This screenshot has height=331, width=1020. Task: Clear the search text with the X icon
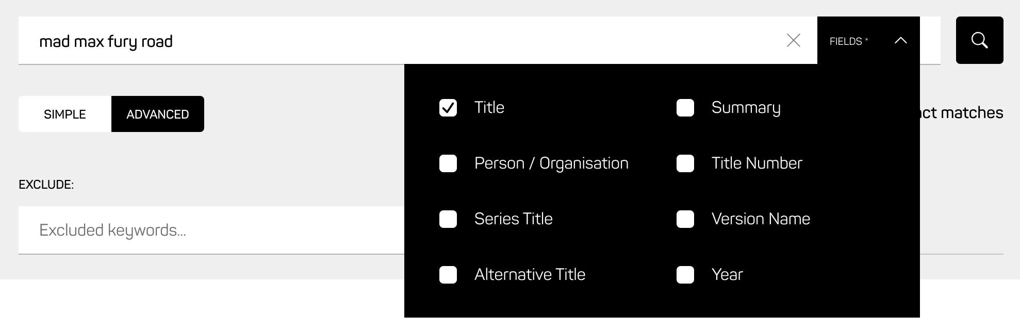tap(794, 40)
